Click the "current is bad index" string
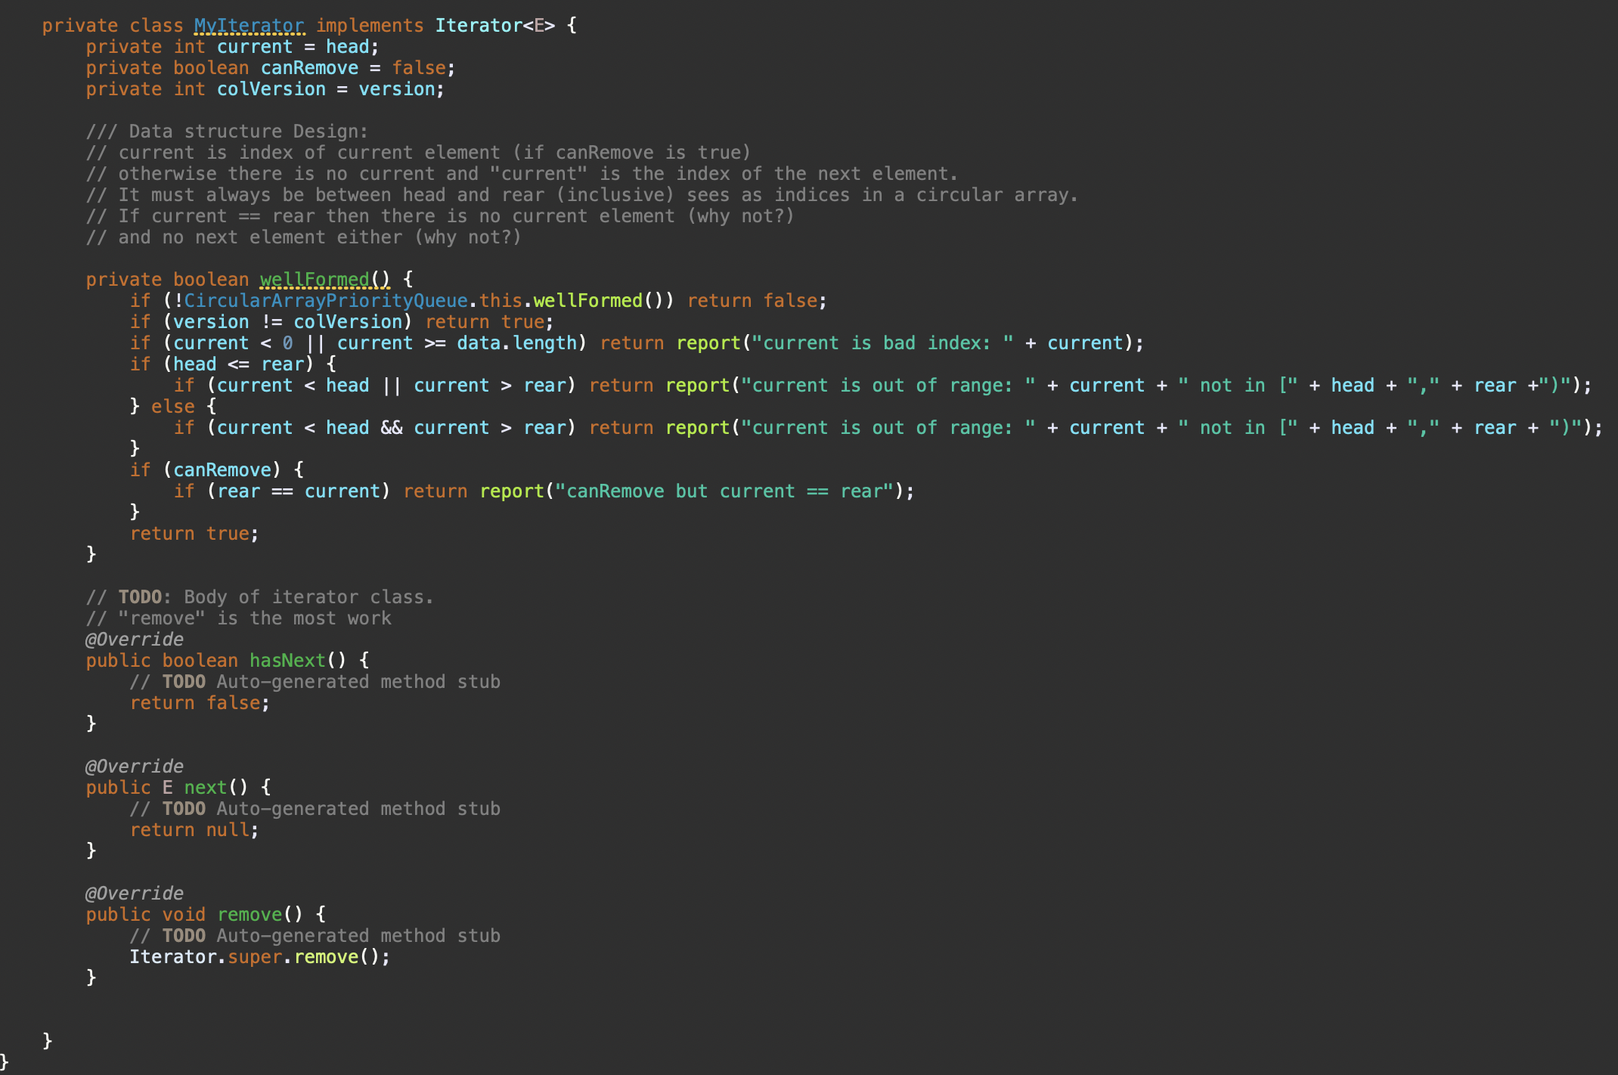The height and width of the screenshot is (1075, 1618). pos(882,343)
